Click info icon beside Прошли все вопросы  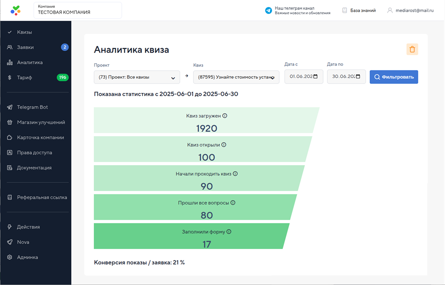[x=233, y=203]
